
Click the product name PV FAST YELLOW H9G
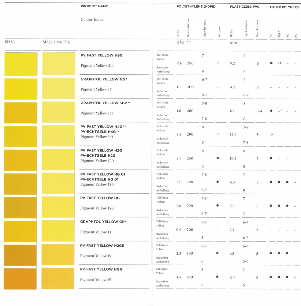click(x=102, y=55)
